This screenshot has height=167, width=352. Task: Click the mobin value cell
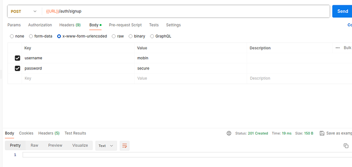click(x=191, y=58)
